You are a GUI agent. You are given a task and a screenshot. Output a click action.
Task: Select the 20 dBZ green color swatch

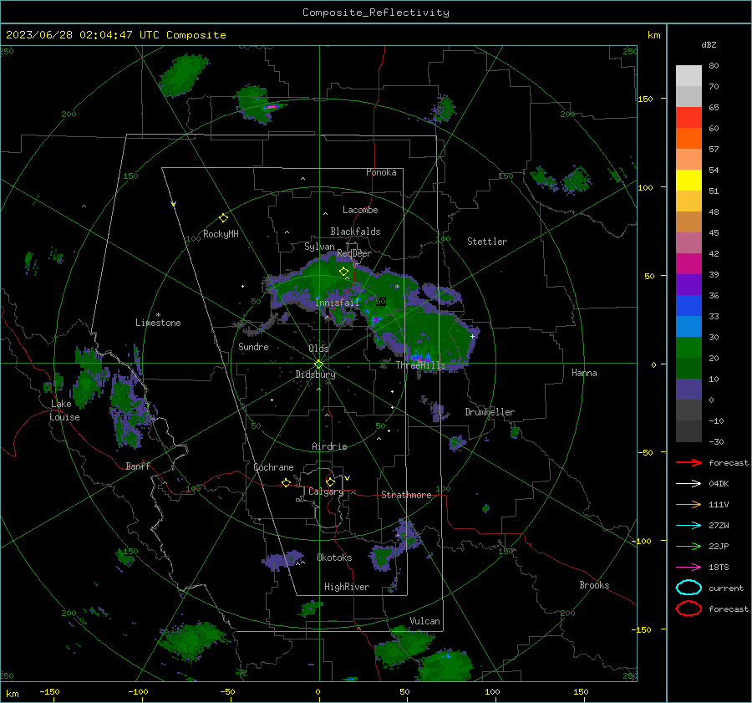[688, 369]
